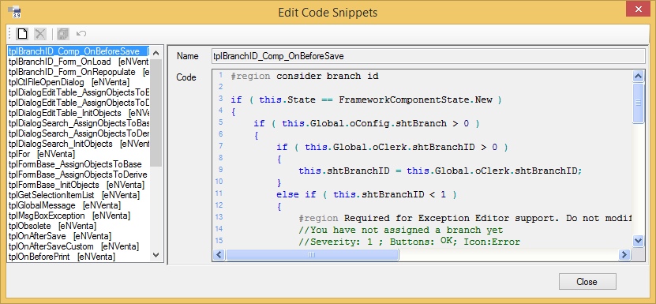Viewport: 656px width, 304px height.
Task: Select the tplFor snippet
Action: (78, 154)
